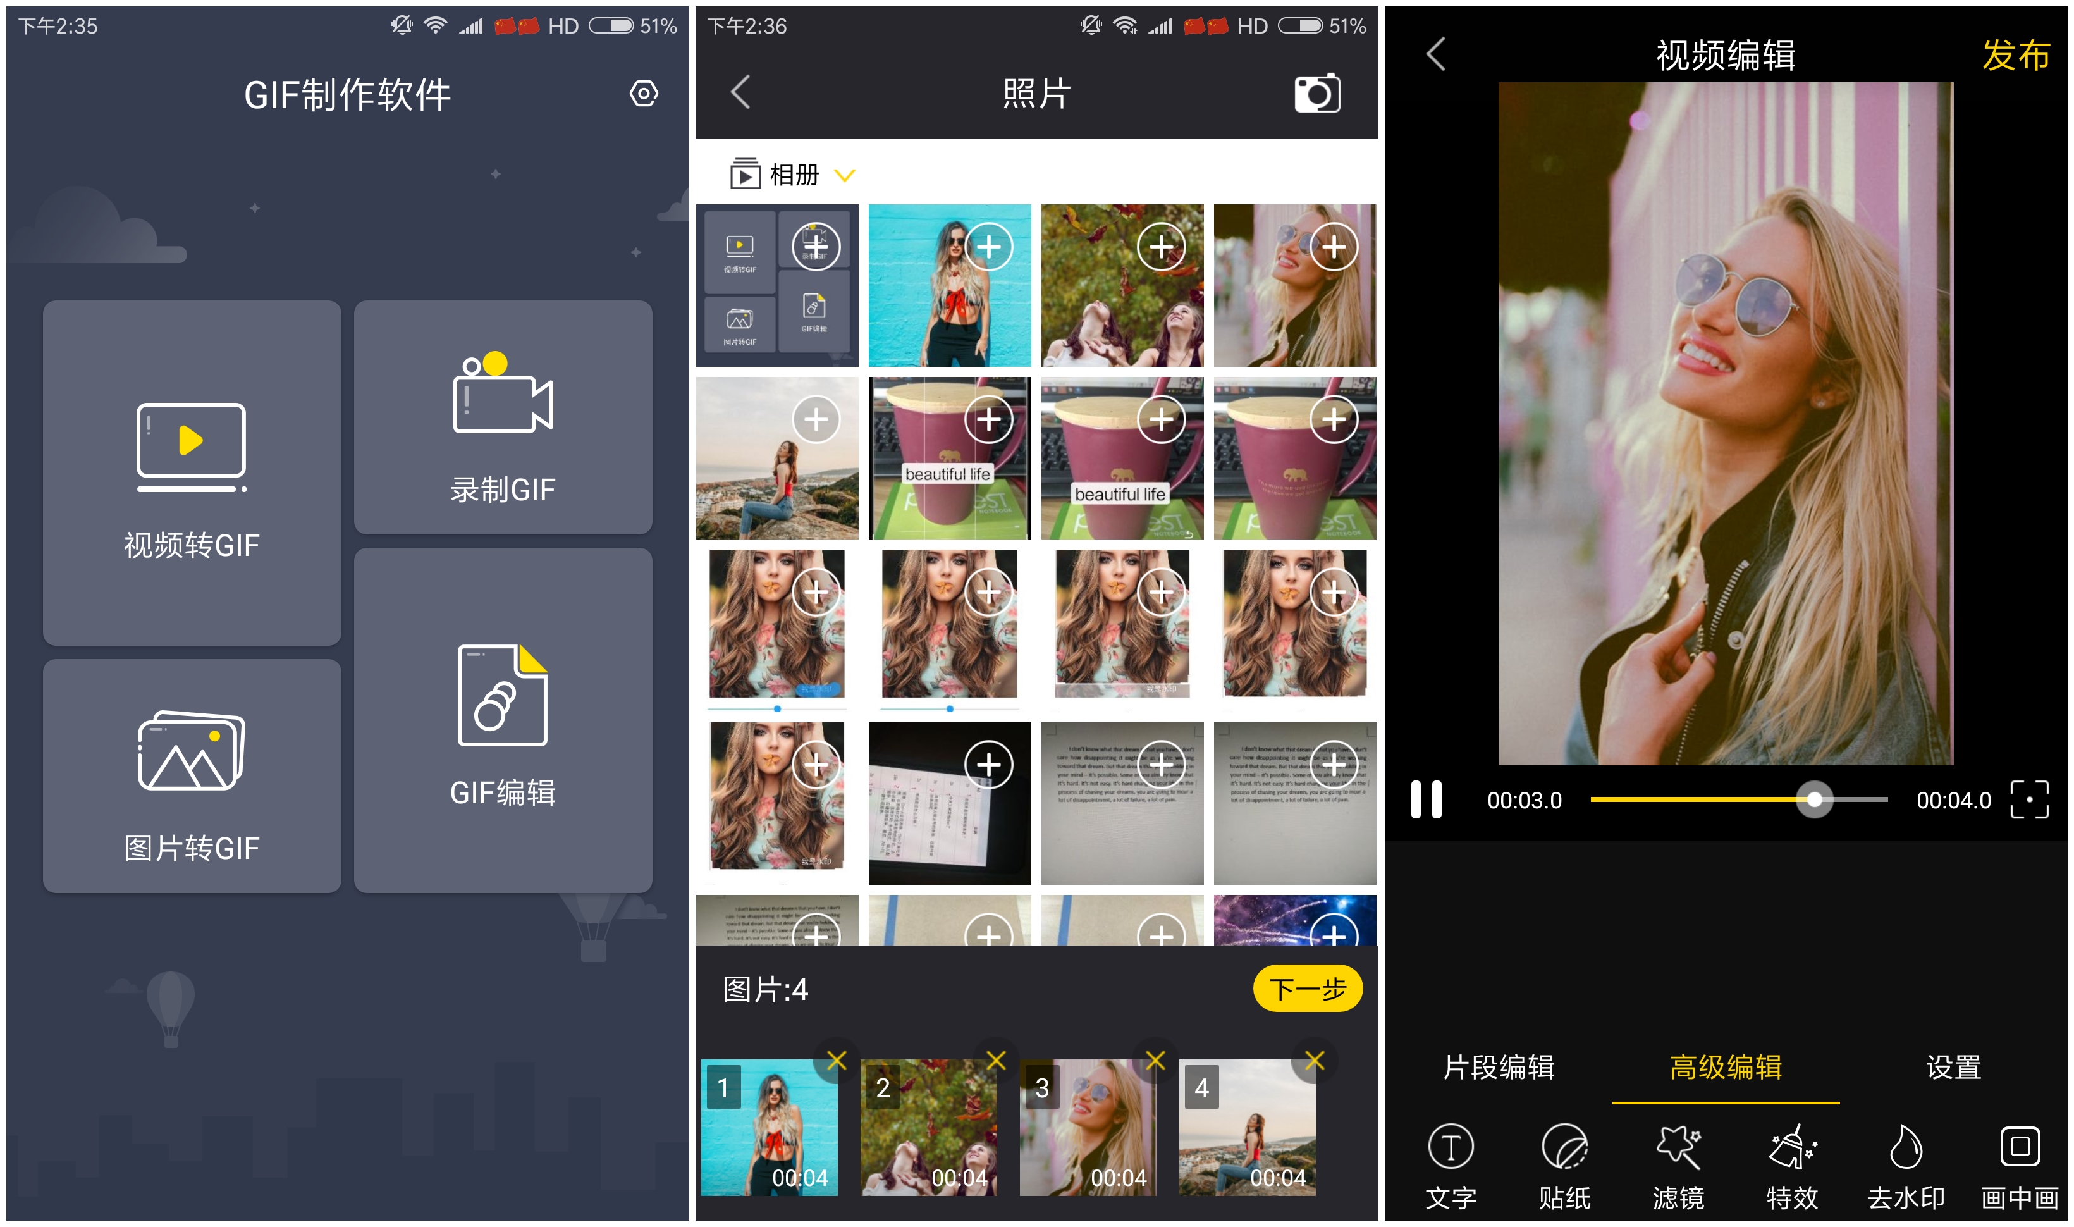
Task: Open settings via hexagon gear icon
Action: tap(644, 94)
